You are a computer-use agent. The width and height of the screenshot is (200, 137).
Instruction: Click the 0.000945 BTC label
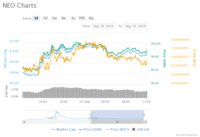point(180,74)
